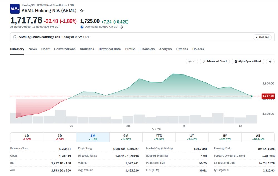Select the 1Y chart range
The height and width of the screenshot is (176, 278).
click(192, 137)
